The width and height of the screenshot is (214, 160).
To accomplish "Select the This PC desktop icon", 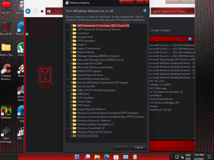I will point(6,7).
